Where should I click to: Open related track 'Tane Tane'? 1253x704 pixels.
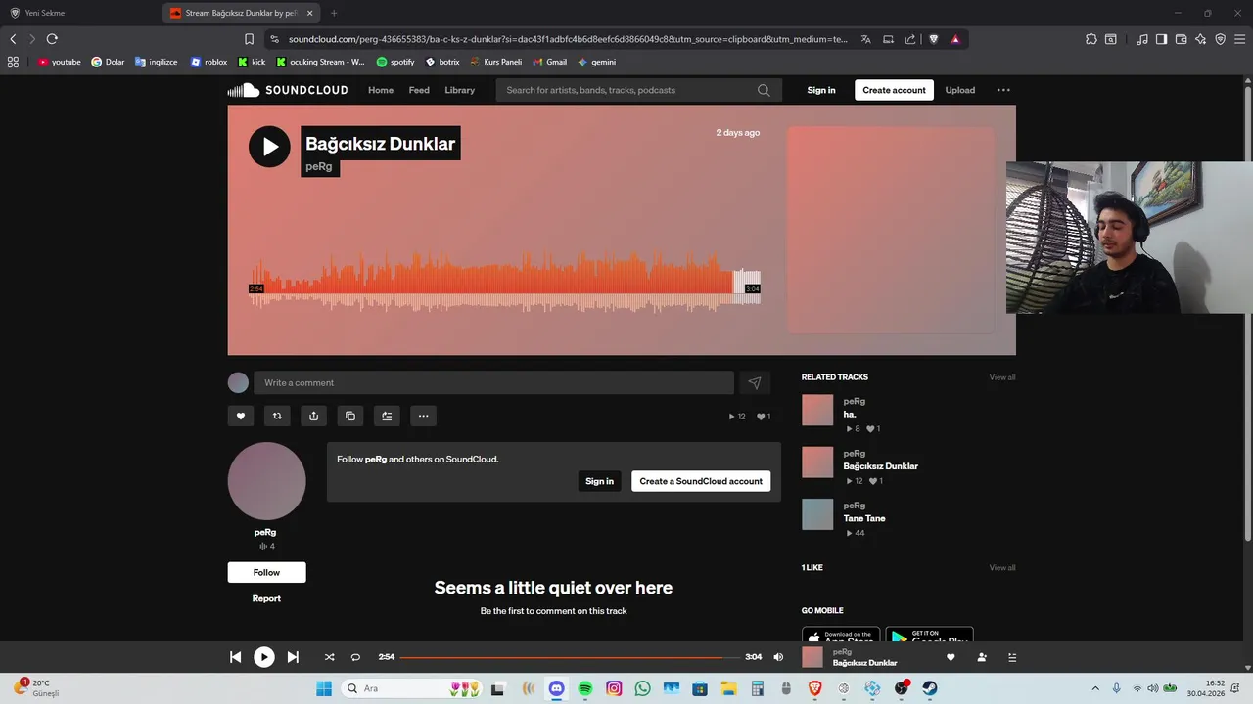(864, 518)
